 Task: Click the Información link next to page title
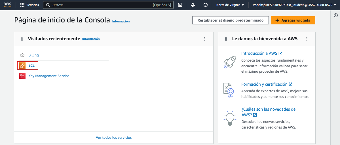(x=121, y=21)
